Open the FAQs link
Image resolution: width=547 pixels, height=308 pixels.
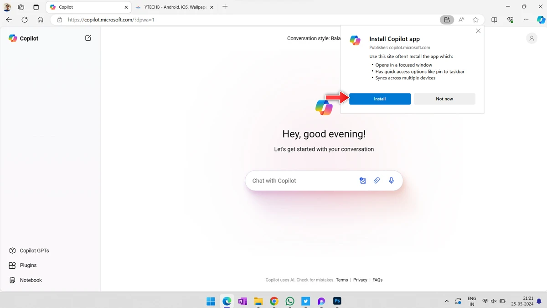(377, 280)
